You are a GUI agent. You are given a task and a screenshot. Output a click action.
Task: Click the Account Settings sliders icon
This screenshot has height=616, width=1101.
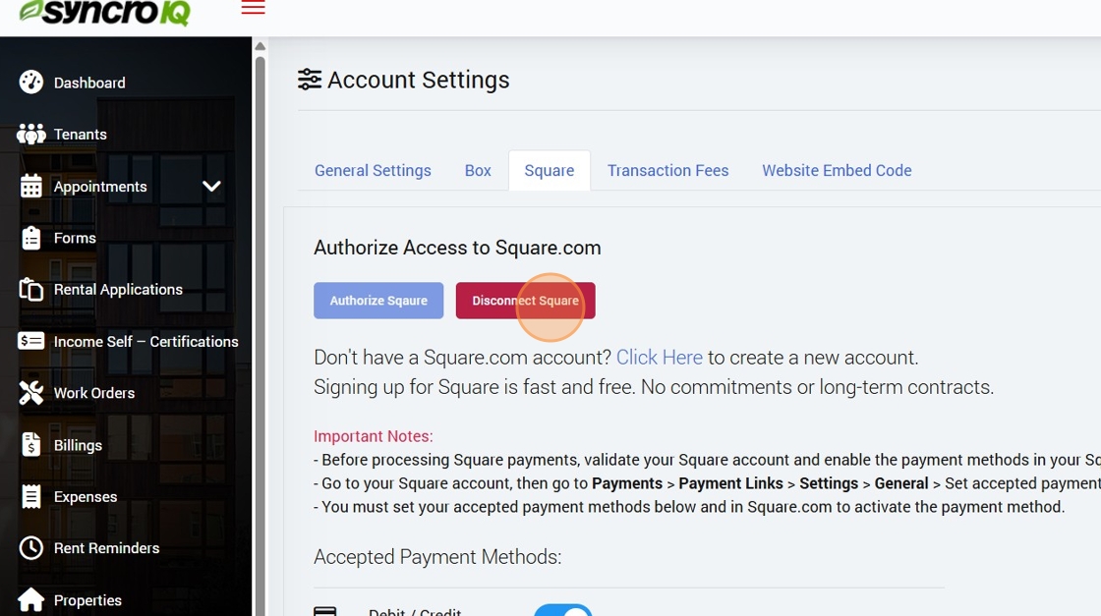tap(310, 80)
